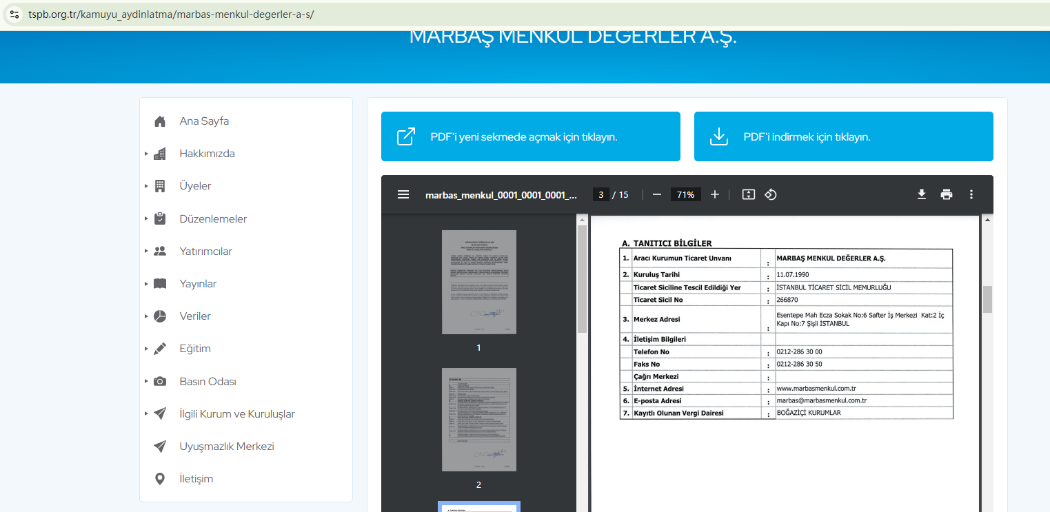Click the fit to page icon
The height and width of the screenshot is (512, 1050).
coord(749,194)
